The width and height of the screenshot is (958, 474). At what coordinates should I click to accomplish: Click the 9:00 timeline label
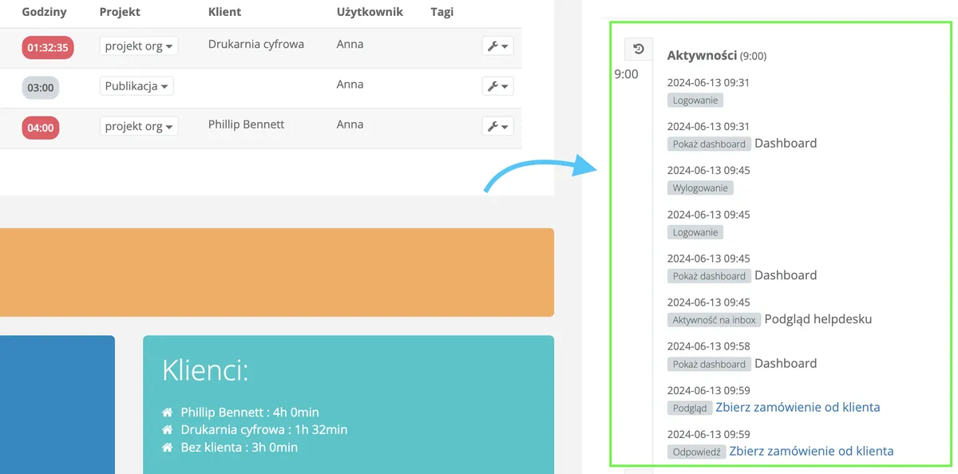tap(626, 74)
